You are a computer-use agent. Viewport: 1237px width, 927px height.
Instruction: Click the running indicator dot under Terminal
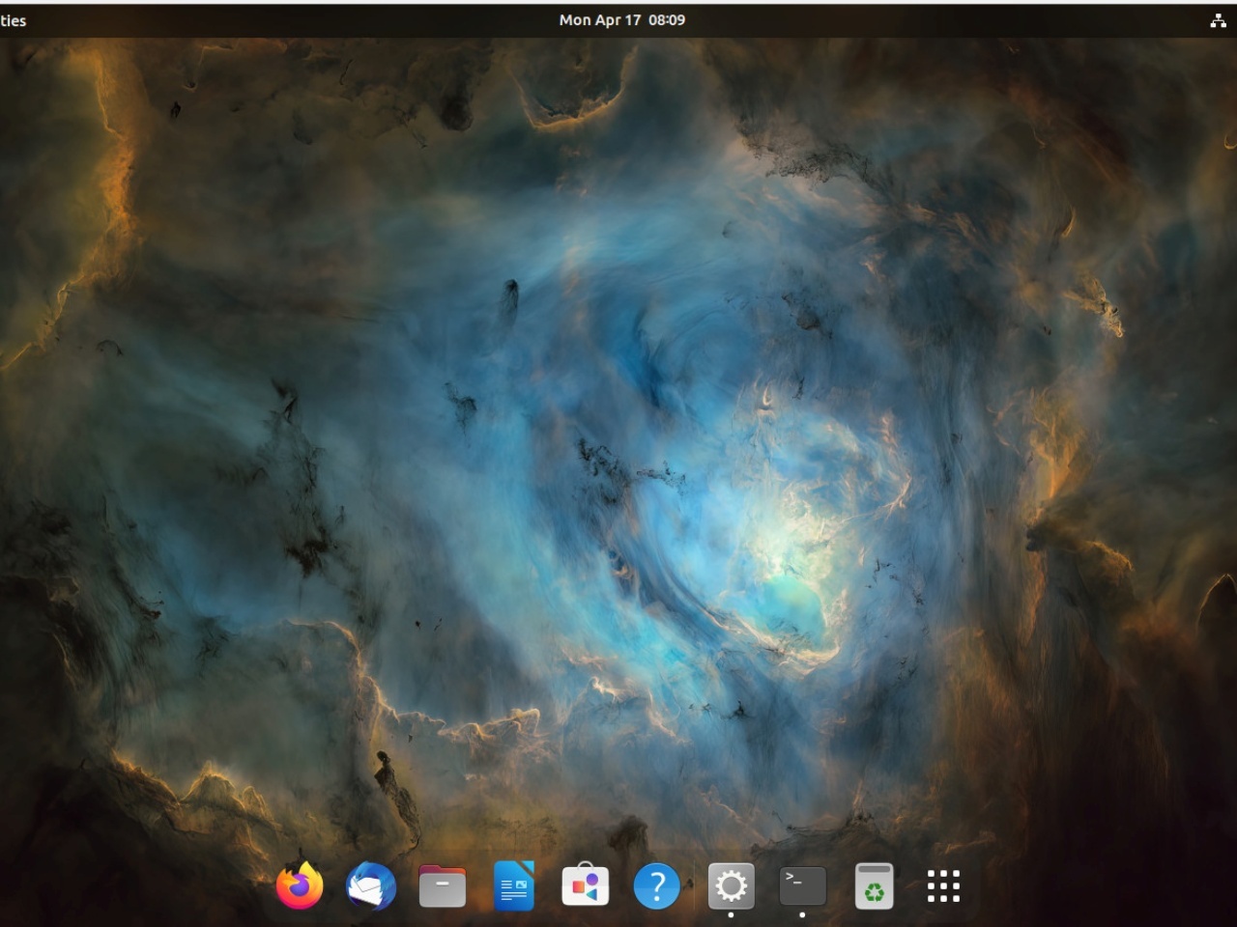click(802, 914)
